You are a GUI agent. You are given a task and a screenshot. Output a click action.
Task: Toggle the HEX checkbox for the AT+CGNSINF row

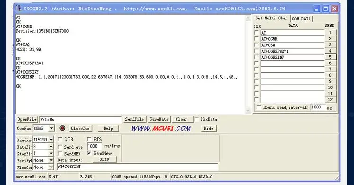point(257,57)
